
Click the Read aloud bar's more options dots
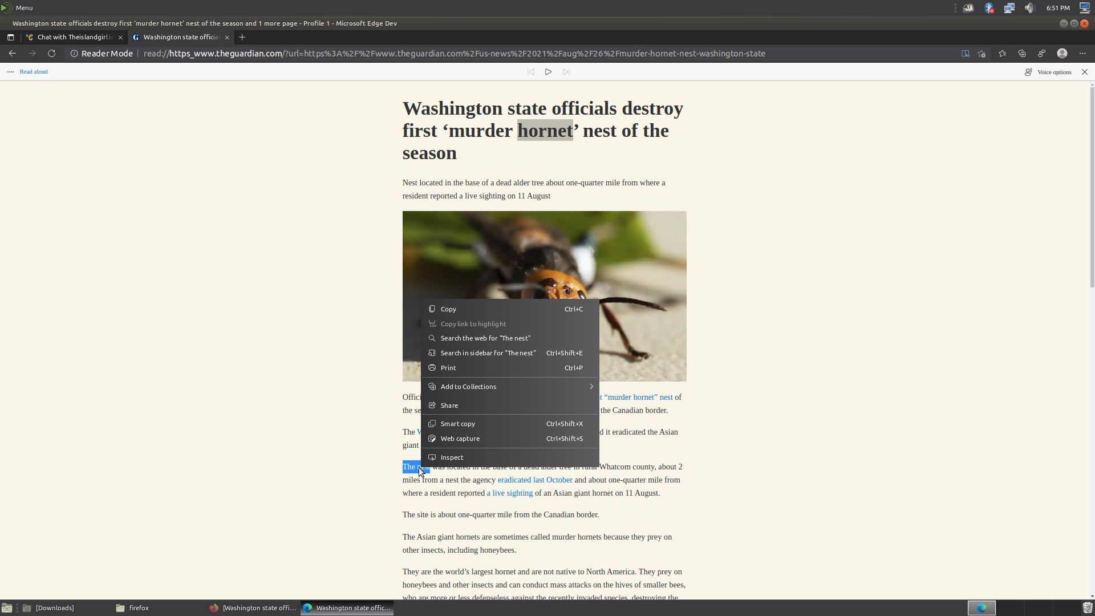click(x=10, y=72)
